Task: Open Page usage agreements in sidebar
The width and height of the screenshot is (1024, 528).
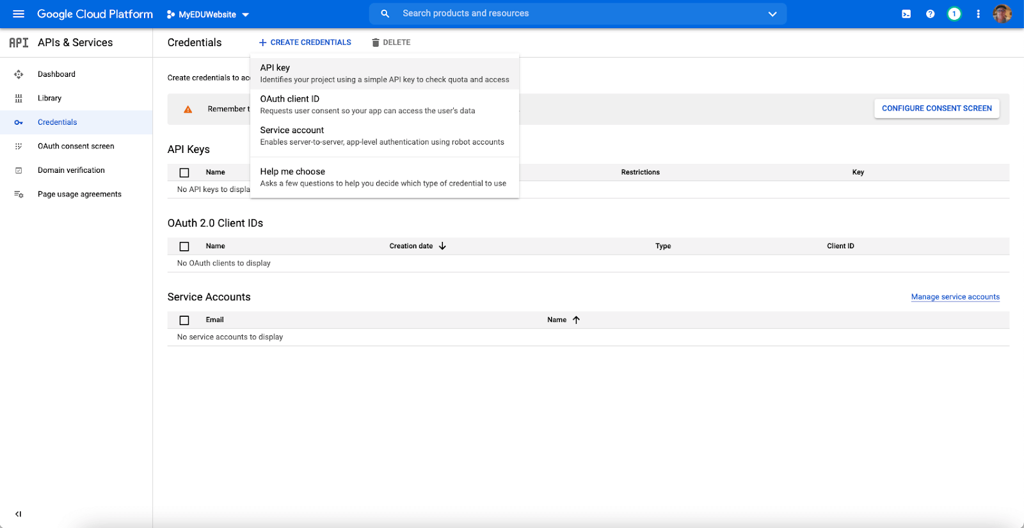Action: point(79,195)
